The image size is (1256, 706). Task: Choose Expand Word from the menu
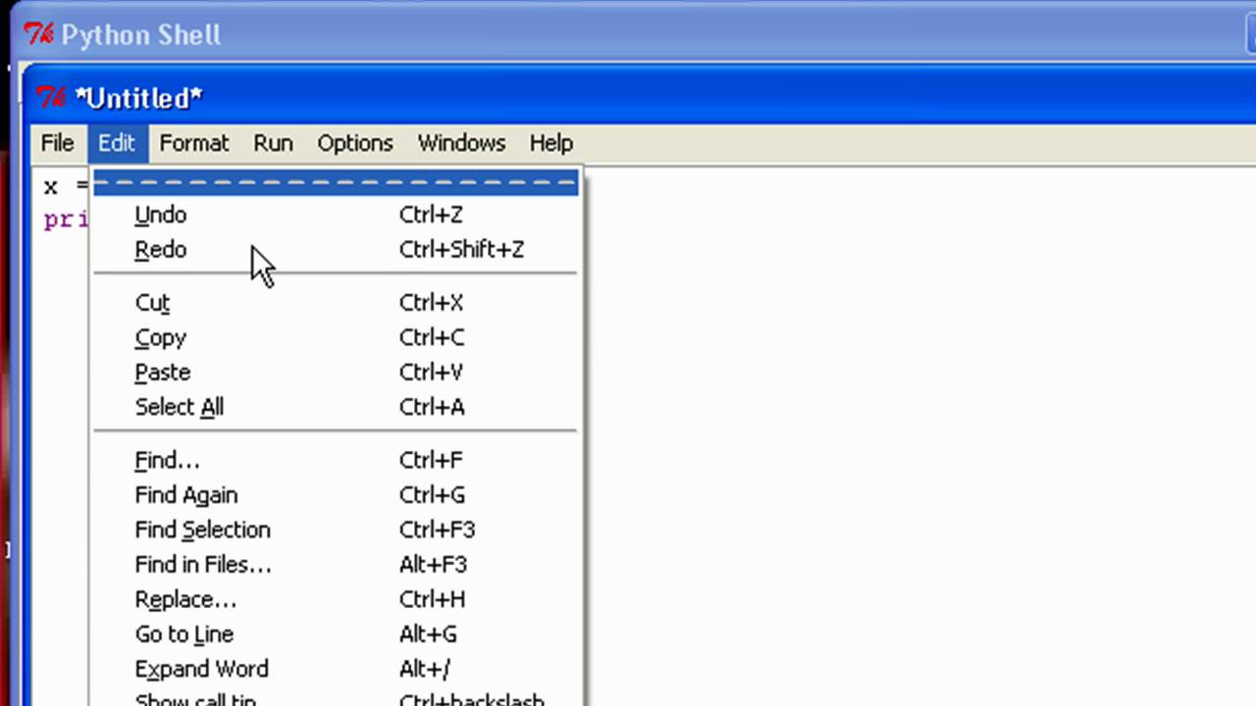(x=336, y=669)
